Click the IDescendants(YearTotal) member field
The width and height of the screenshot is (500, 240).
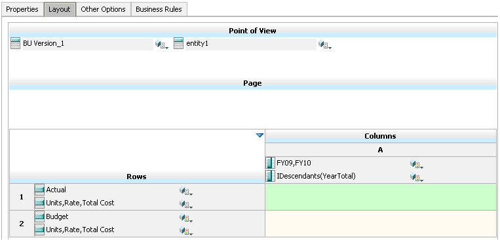point(342,176)
